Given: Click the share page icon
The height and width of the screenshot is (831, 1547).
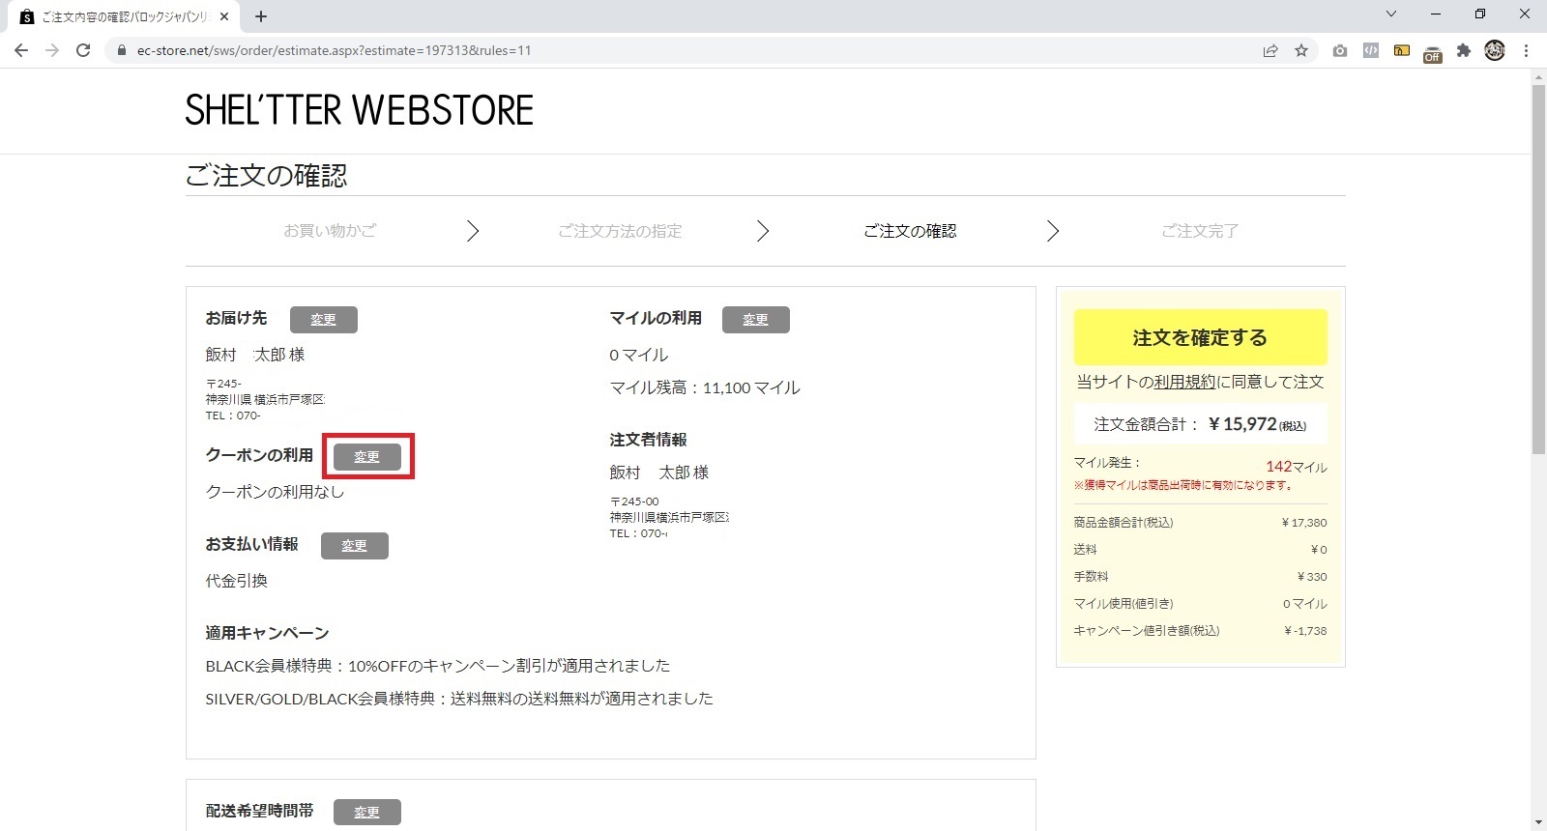Looking at the screenshot, I should point(1270,50).
